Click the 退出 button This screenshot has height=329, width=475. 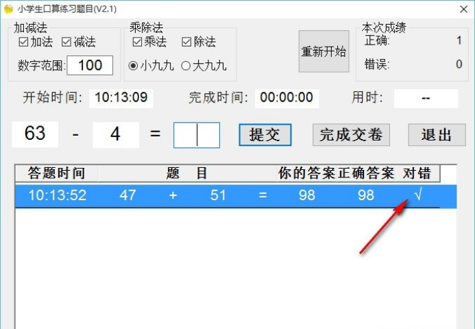[x=437, y=135]
